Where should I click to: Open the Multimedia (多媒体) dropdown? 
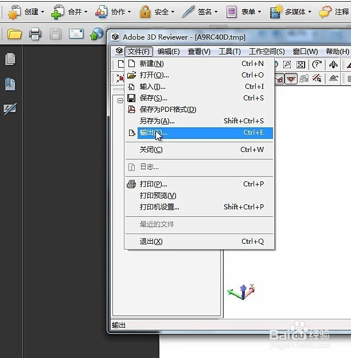[290, 12]
